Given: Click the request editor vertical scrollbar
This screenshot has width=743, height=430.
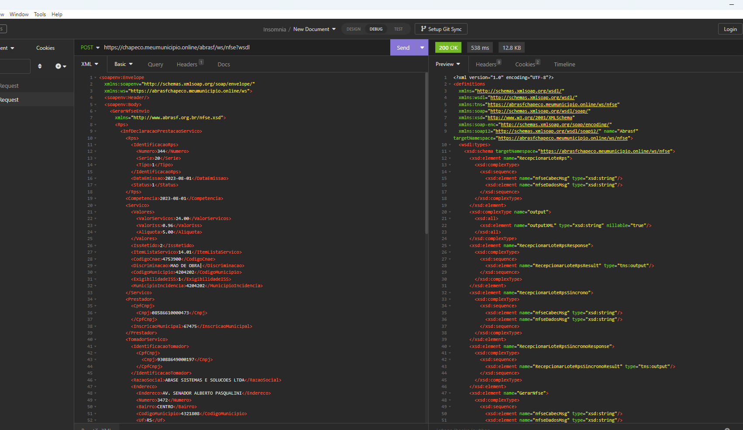Looking at the screenshot, I should (426, 153).
